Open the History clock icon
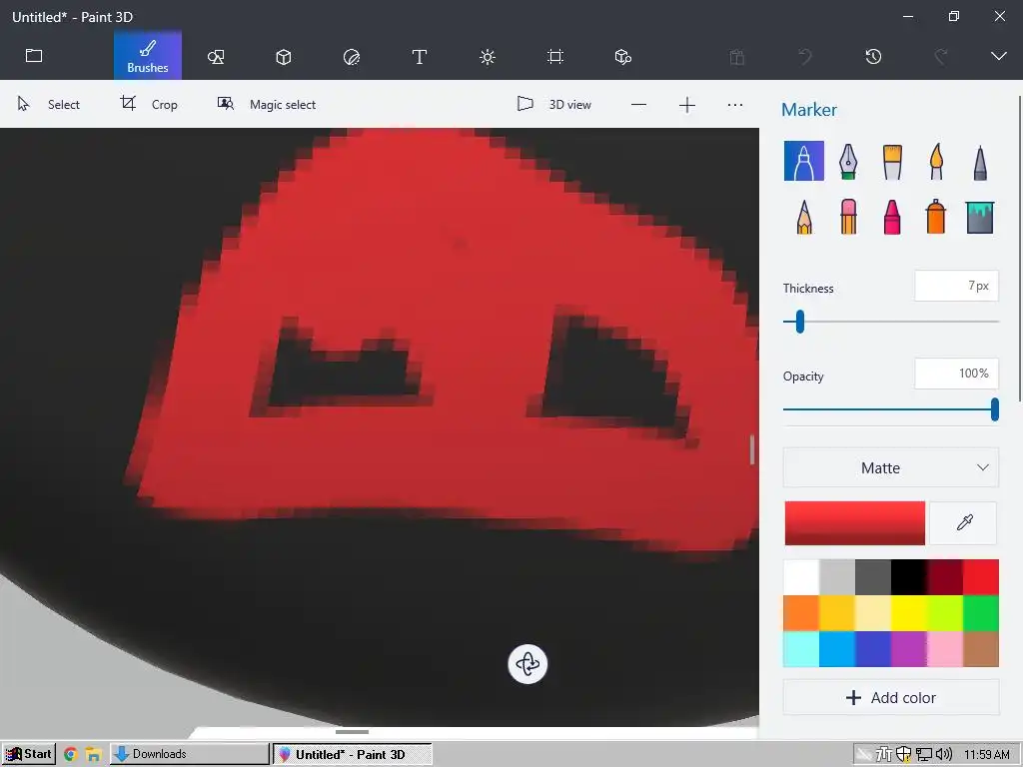 (x=873, y=57)
